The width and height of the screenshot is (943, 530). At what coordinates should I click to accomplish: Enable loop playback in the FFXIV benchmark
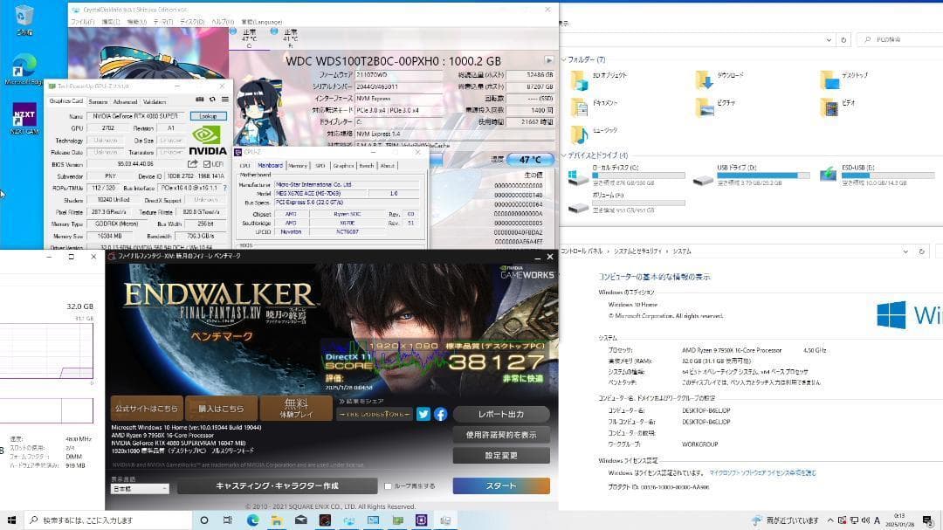click(x=388, y=485)
